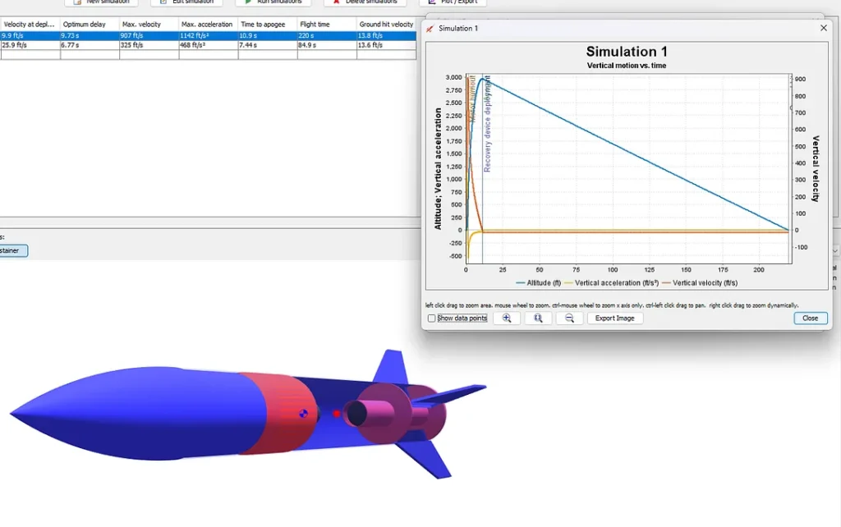The width and height of the screenshot is (841, 527).
Task: Click the center of gravity marker on rocket
Action: click(x=303, y=415)
